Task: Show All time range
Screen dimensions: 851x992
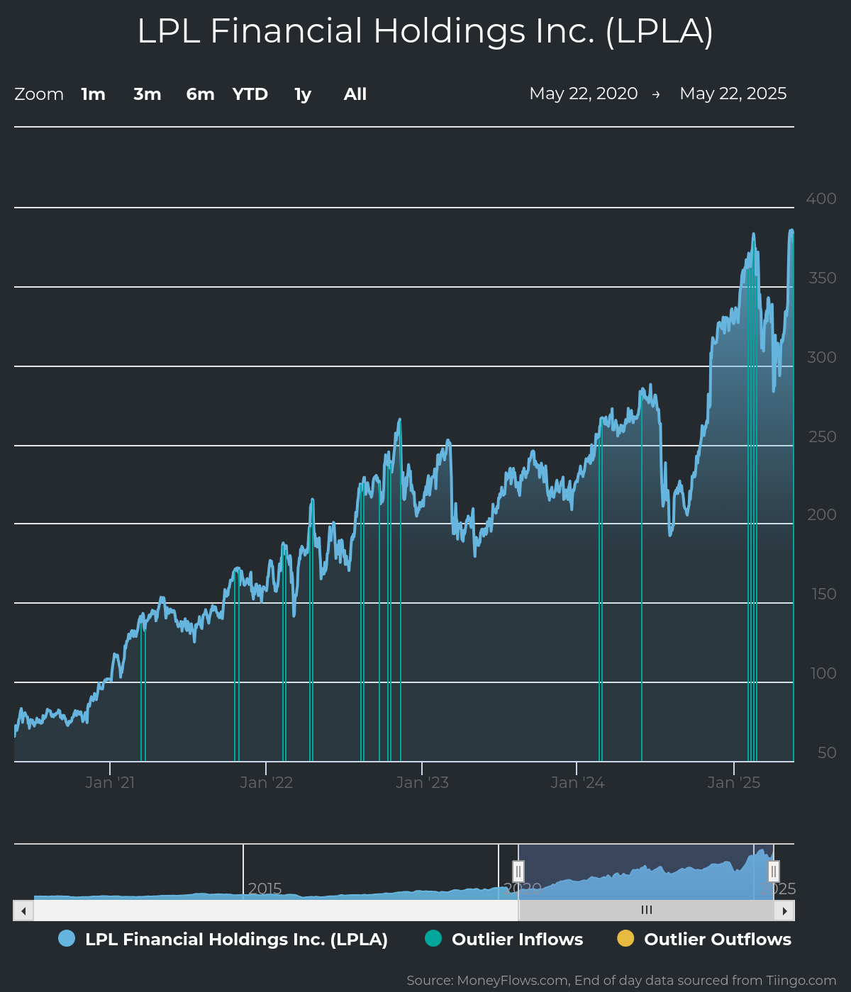Action: click(355, 94)
